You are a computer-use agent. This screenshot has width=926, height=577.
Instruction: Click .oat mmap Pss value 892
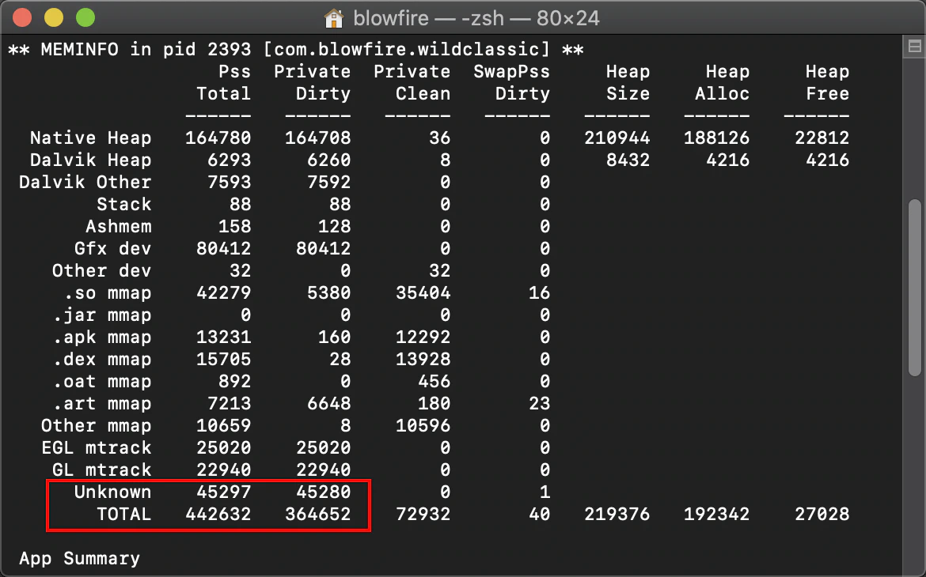coord(234,381)
